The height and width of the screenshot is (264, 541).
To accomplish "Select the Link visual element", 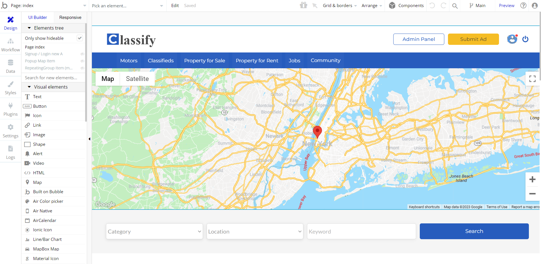I will [53, 125].
